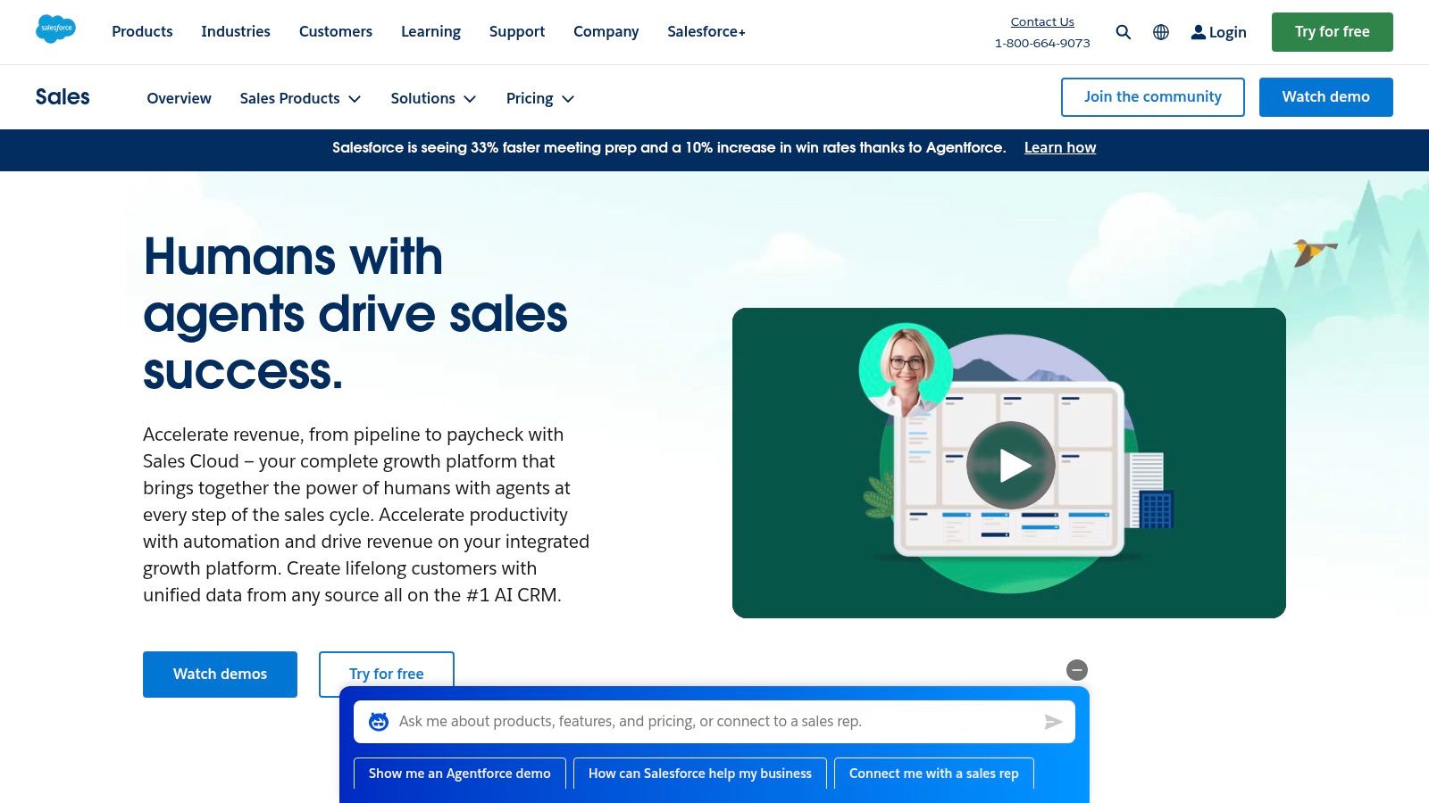Open the Industries menu

[x=236, y=31]
